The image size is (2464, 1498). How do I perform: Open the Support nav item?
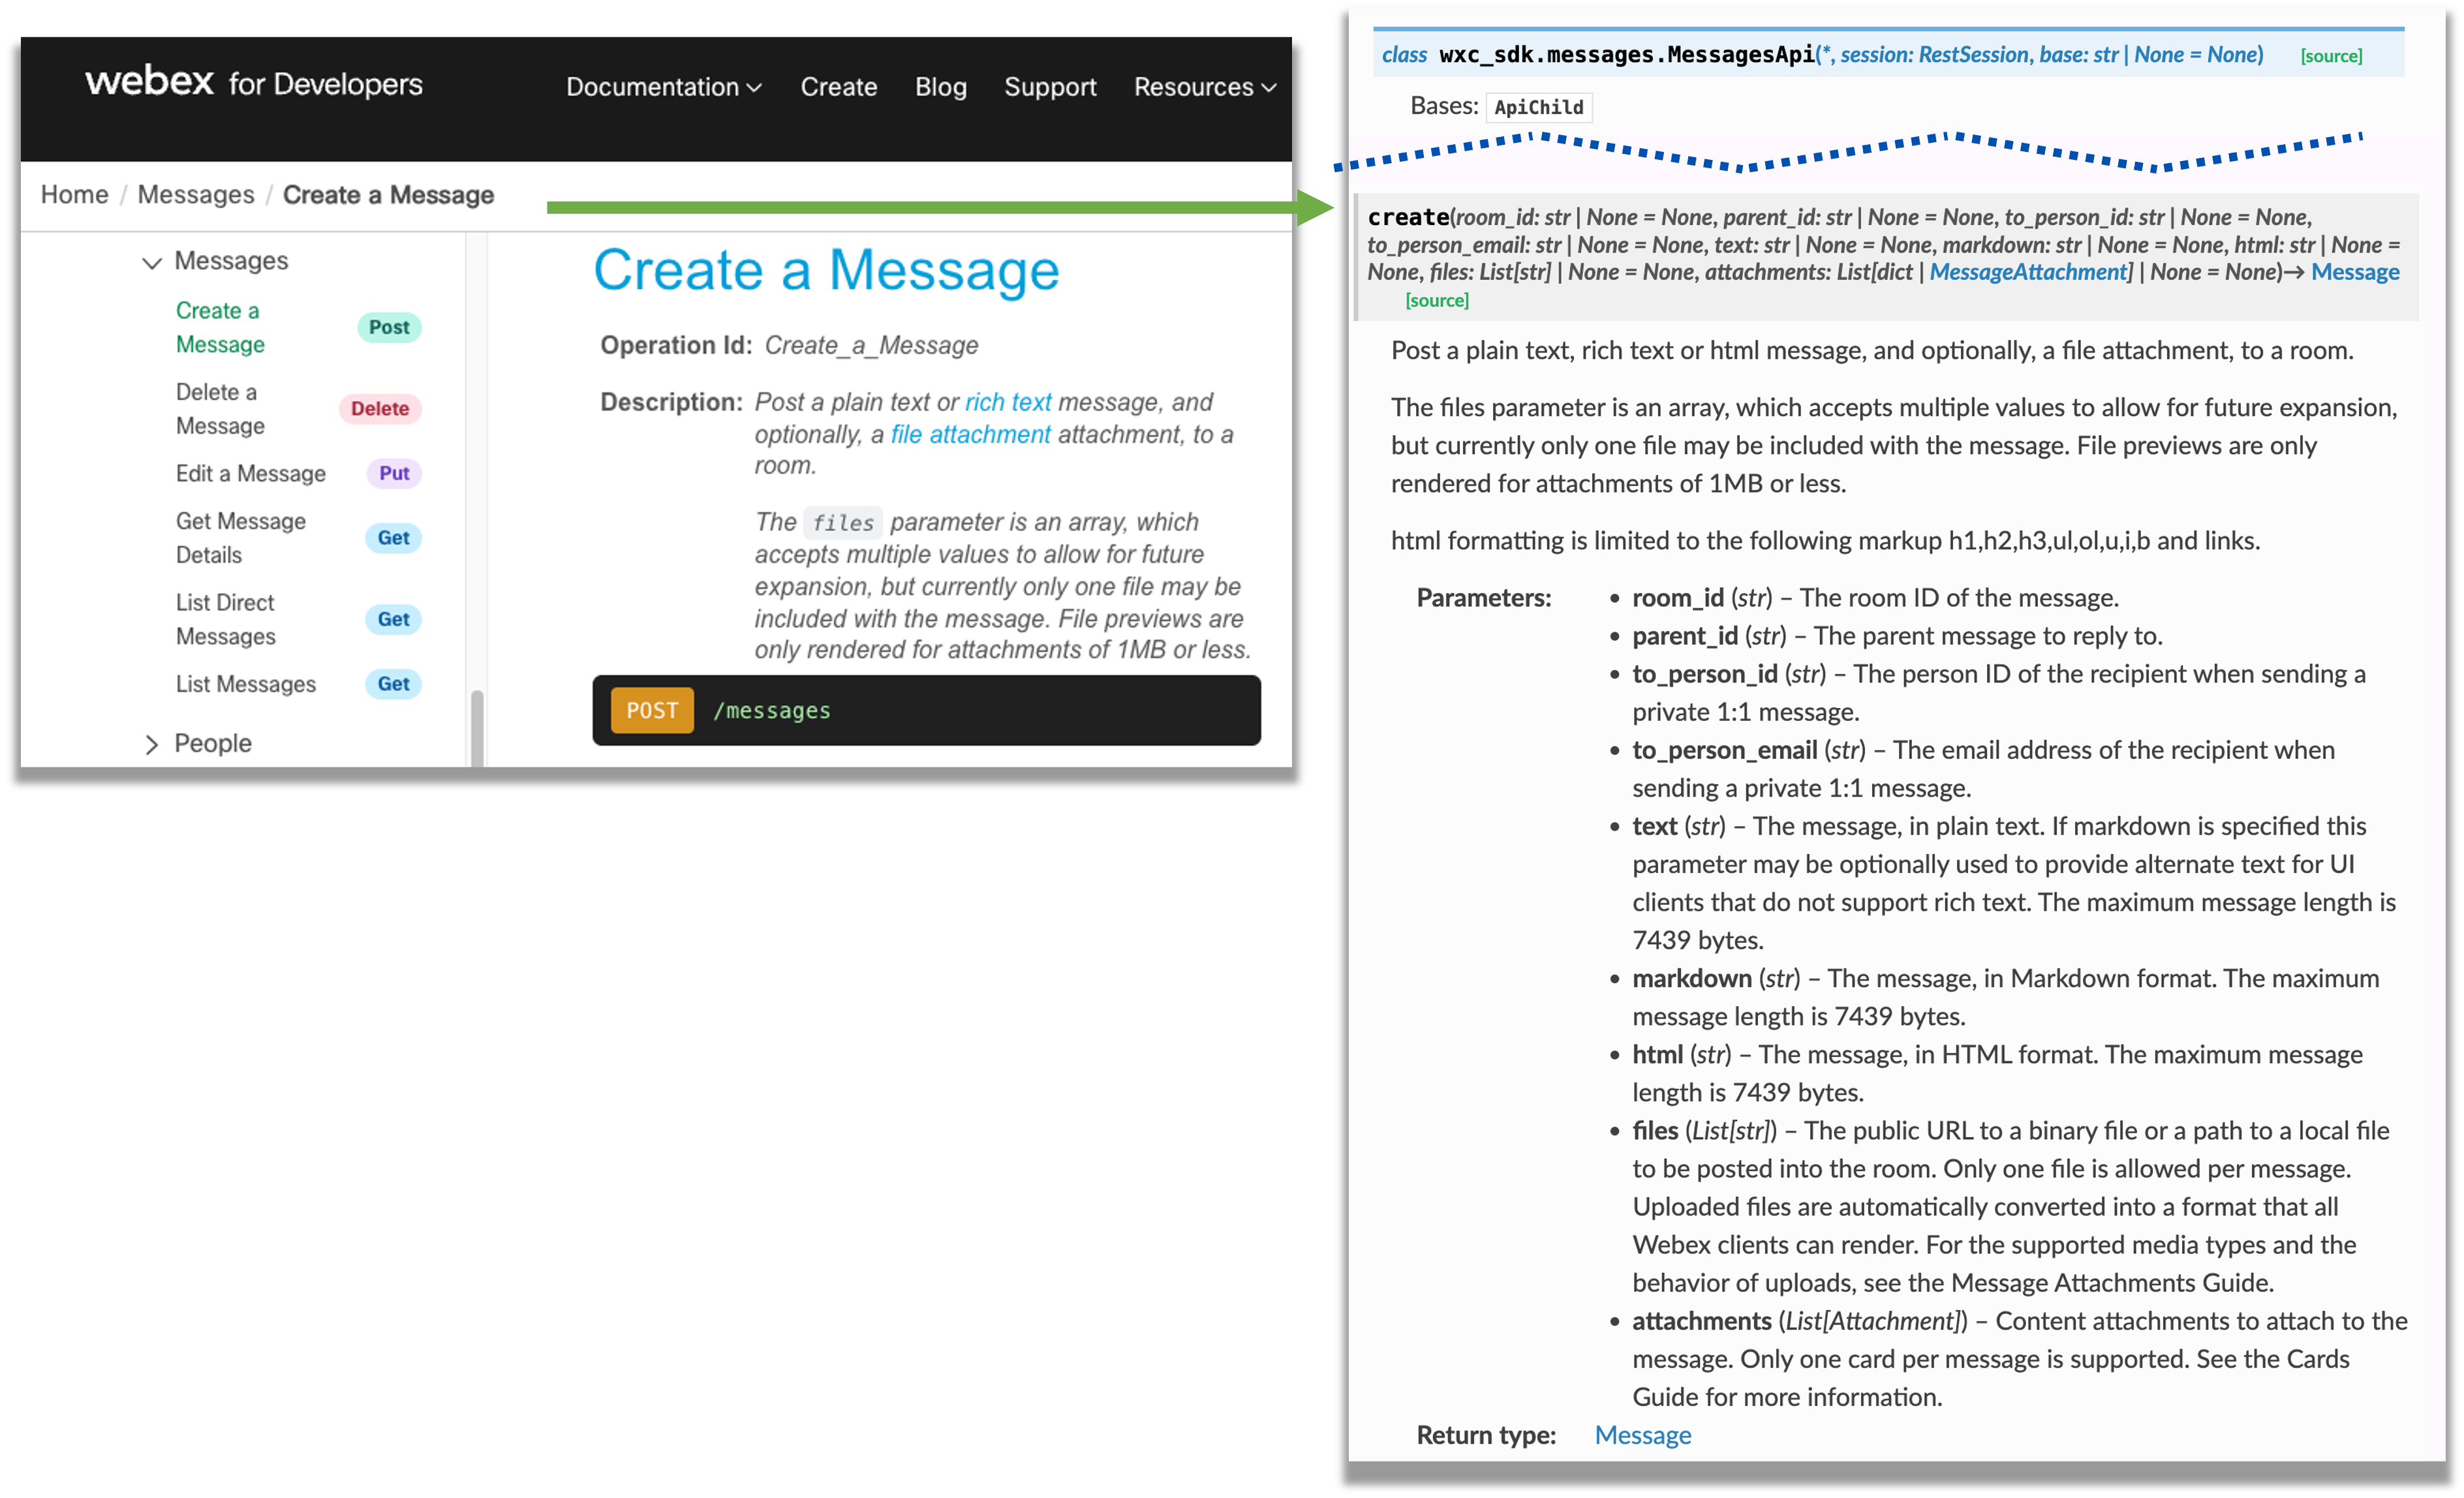pyautogui.click(x=1050, y=87)
